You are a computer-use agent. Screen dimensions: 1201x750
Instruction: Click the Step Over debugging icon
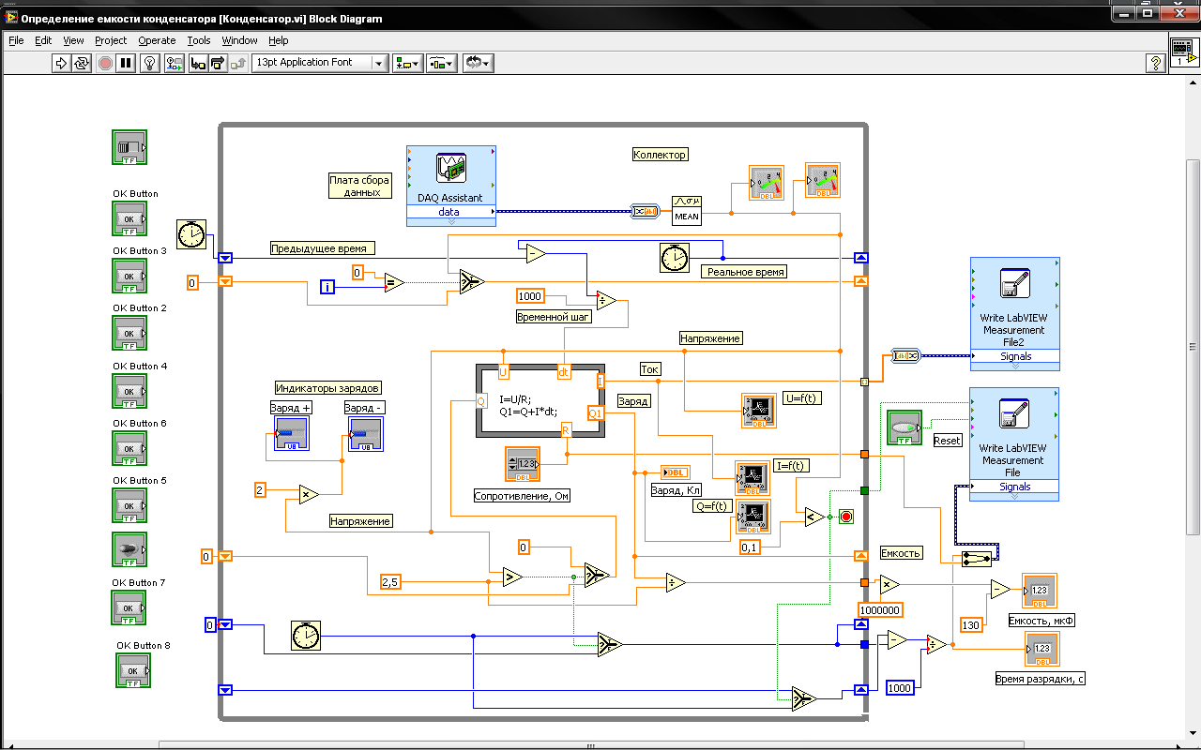pos(218,63)
